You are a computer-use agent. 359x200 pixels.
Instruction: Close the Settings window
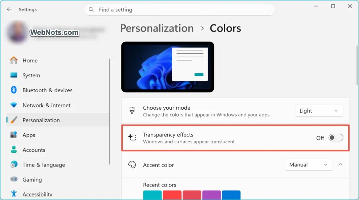click(x=350, y=6)
